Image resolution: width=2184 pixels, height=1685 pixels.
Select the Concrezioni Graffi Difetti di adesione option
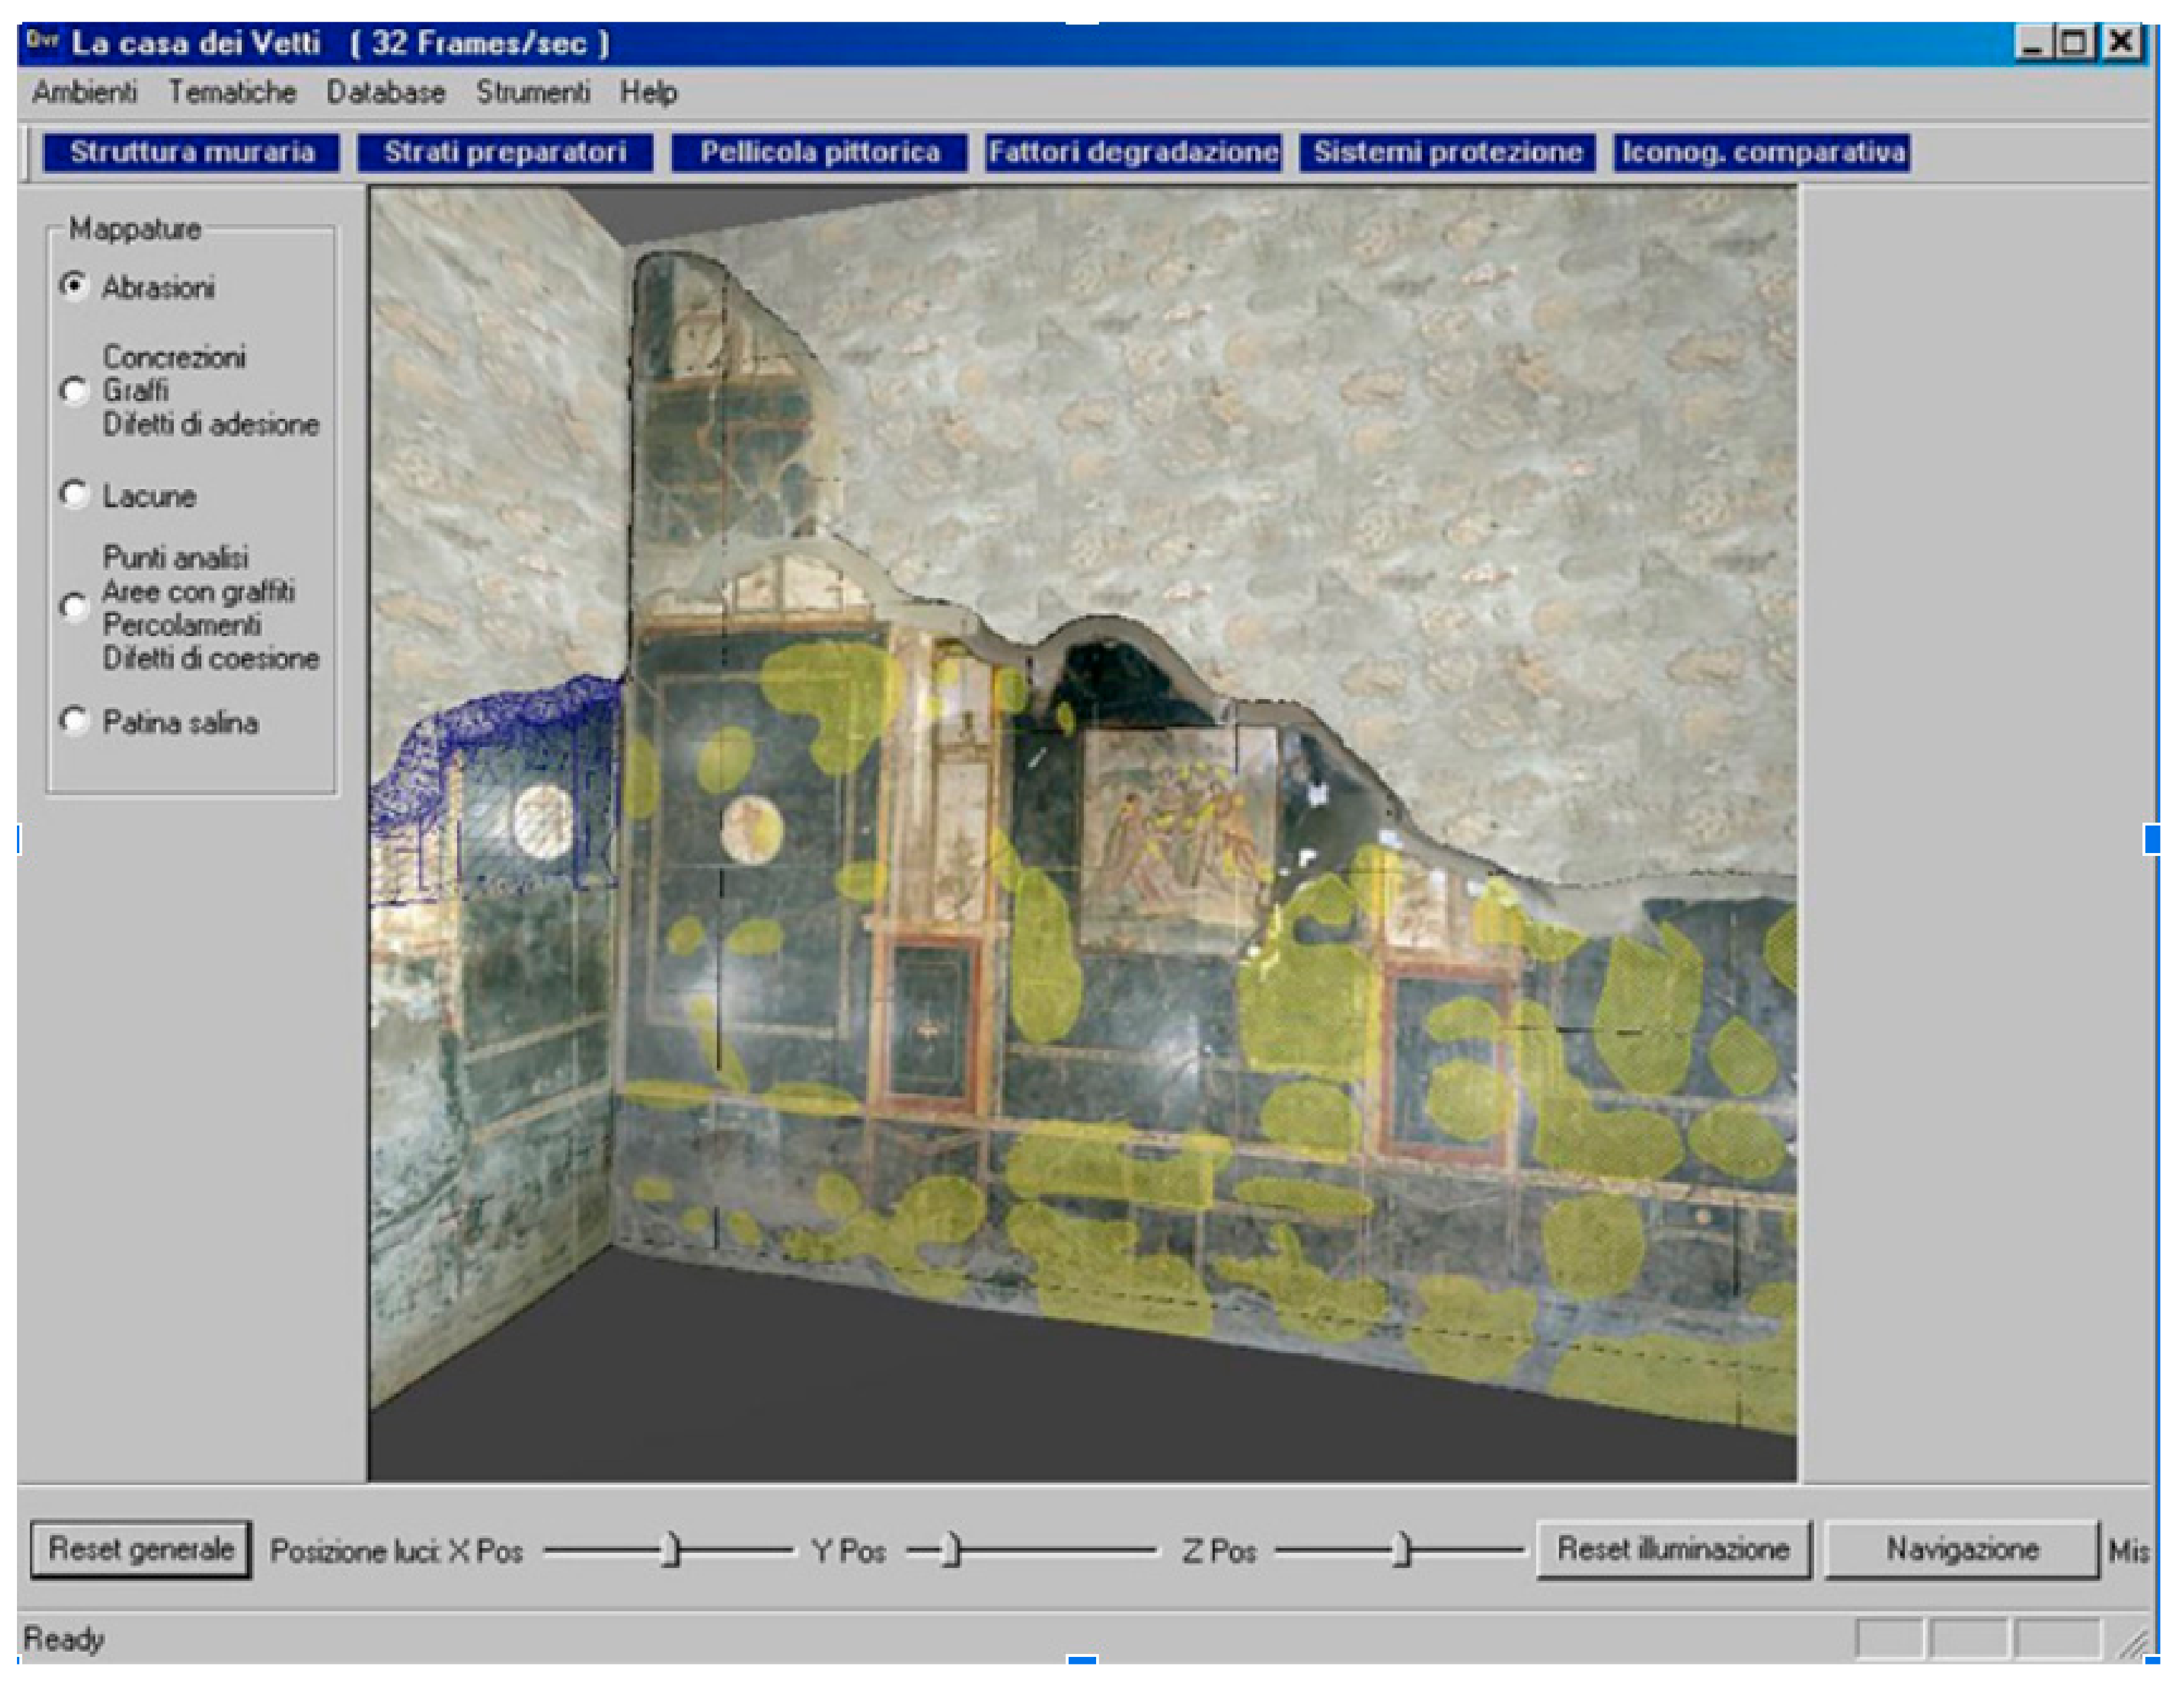pos(74,390)
